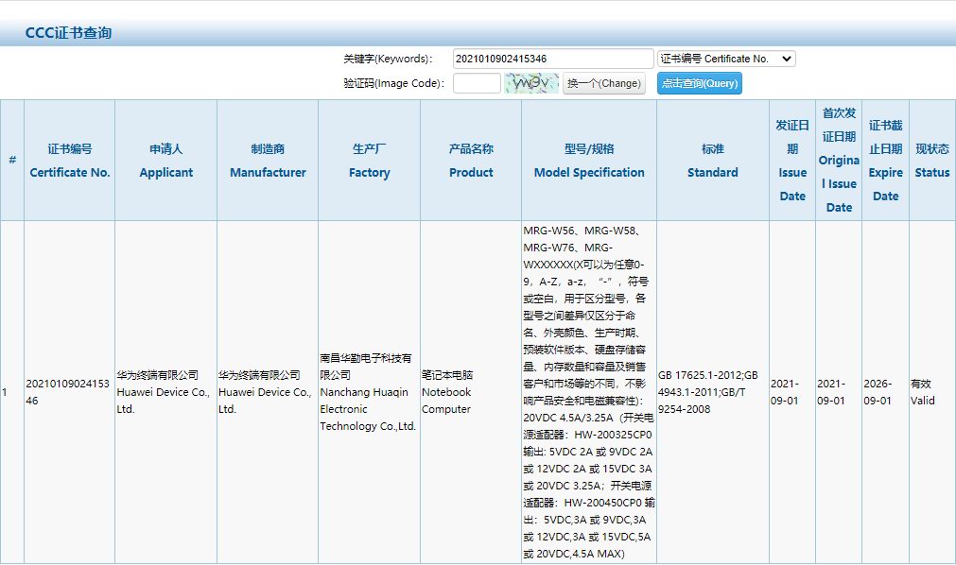Click the Status column header

click(932, 161)
